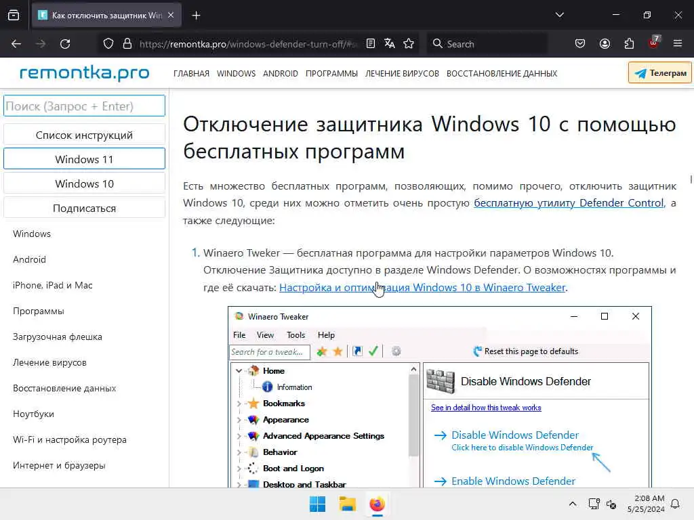694x520 pixels.
Task: Open network status tray icon
Action: [x=594, y=504]
